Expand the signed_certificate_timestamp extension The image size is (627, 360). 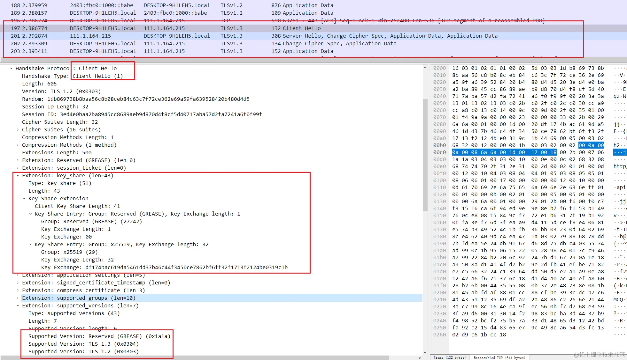[x=18, y=283]
